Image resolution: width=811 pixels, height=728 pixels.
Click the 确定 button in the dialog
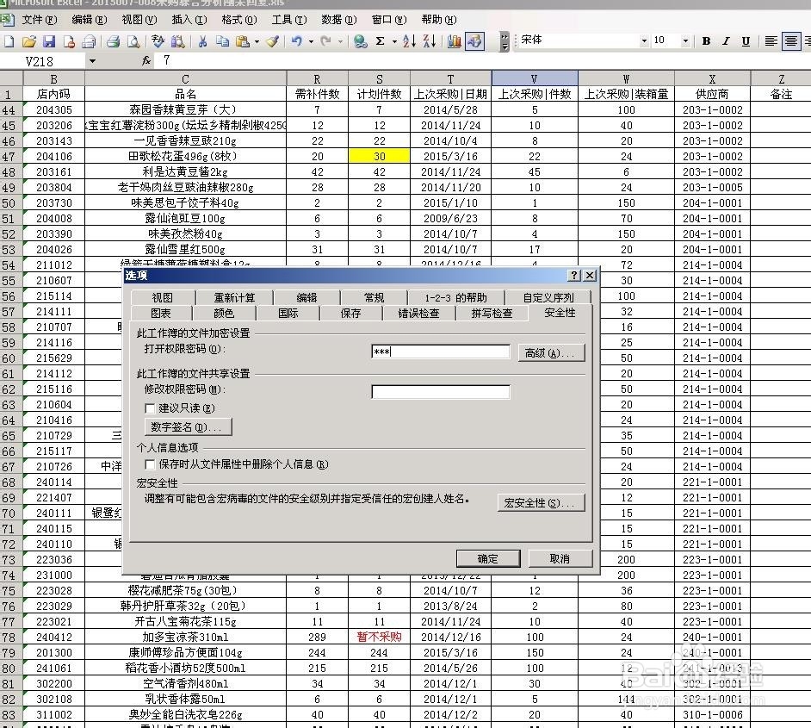click(487, 557)
